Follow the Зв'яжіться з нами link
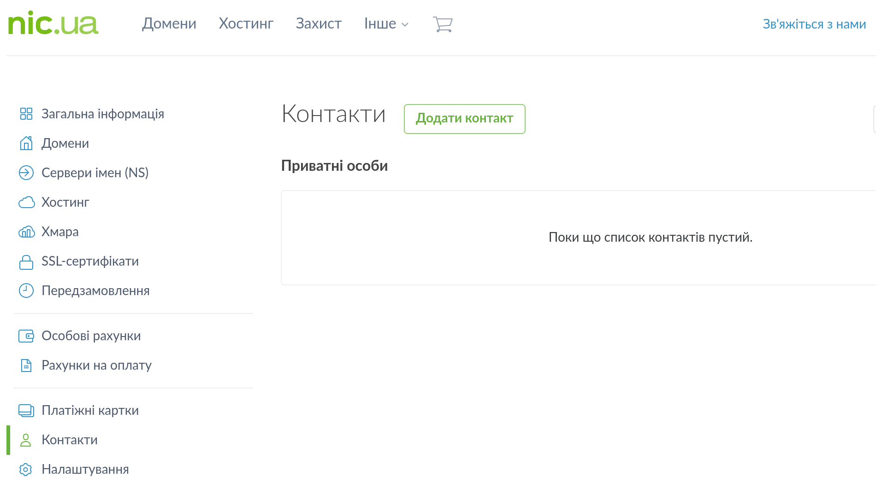The height and width of the screenshot is (488, 876). [814, 24]
